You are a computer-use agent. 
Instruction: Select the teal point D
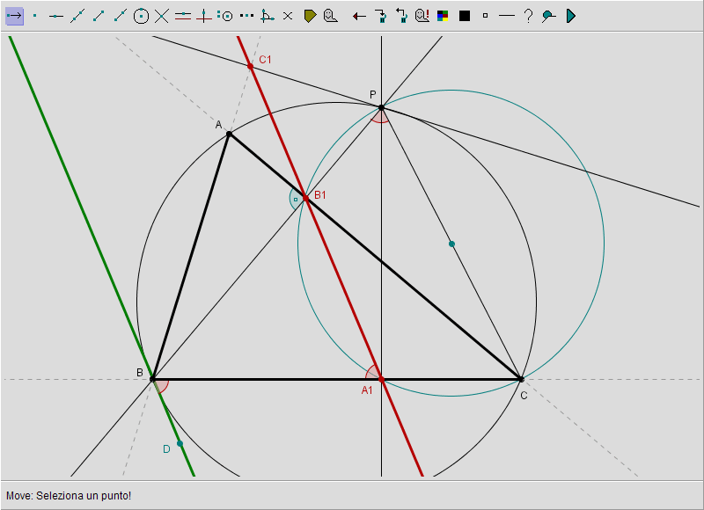tap(180, 444)
